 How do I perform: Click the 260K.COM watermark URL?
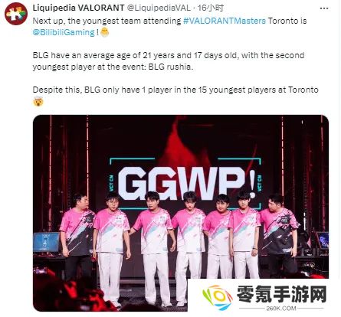click(x=281, y=309)
